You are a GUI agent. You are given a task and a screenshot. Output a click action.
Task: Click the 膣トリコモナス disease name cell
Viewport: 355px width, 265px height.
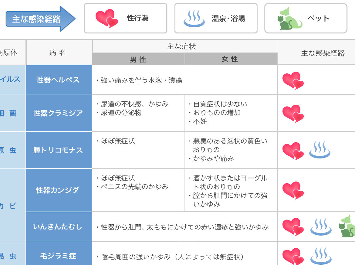(59, 150)
